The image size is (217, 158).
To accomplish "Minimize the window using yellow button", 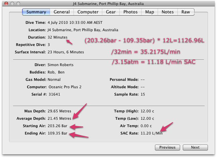I will click(12, 3).
